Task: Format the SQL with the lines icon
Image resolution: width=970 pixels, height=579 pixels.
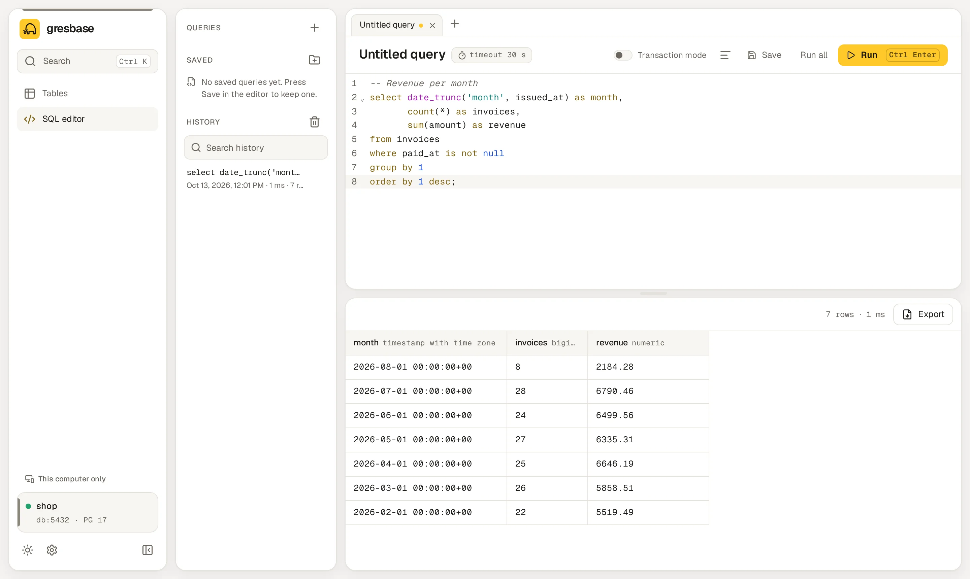Action: [725, 55]
